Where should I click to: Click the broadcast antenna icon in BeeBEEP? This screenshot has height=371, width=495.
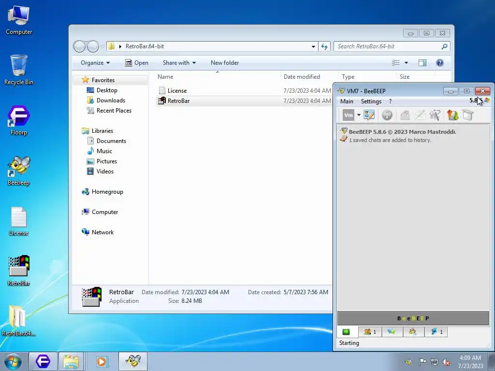click(387, 115)
